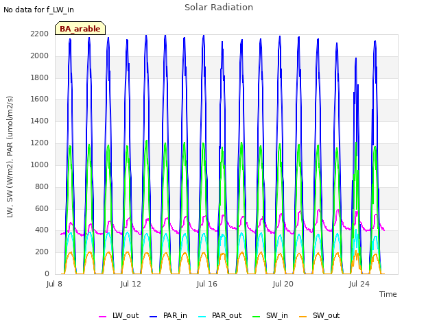
Task: Click the No data for f_LW_in message
Action: (x=38, y=10)
